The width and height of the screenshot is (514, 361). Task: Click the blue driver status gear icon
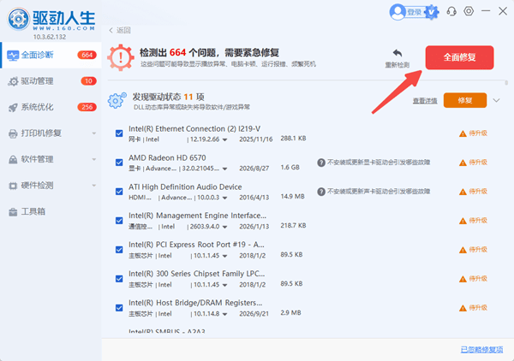point(117,100)
